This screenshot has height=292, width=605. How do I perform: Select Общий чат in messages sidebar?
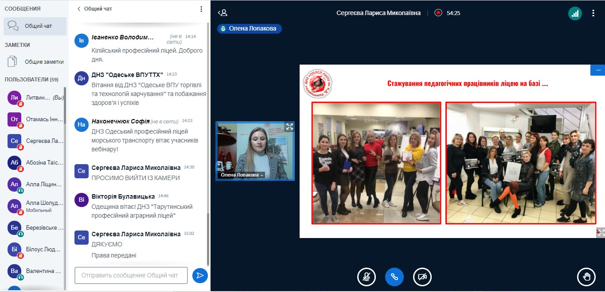click(x=35, y=26)
